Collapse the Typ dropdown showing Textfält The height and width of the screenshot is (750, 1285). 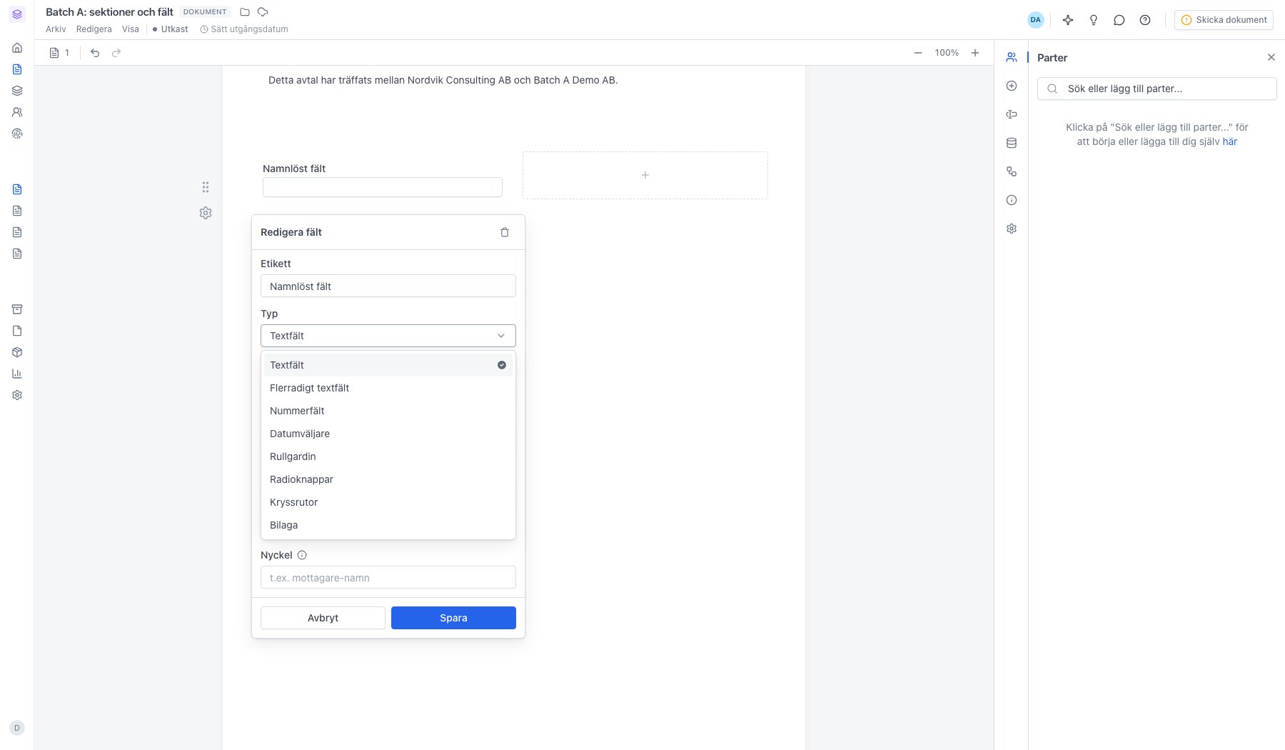pos(388,336)
